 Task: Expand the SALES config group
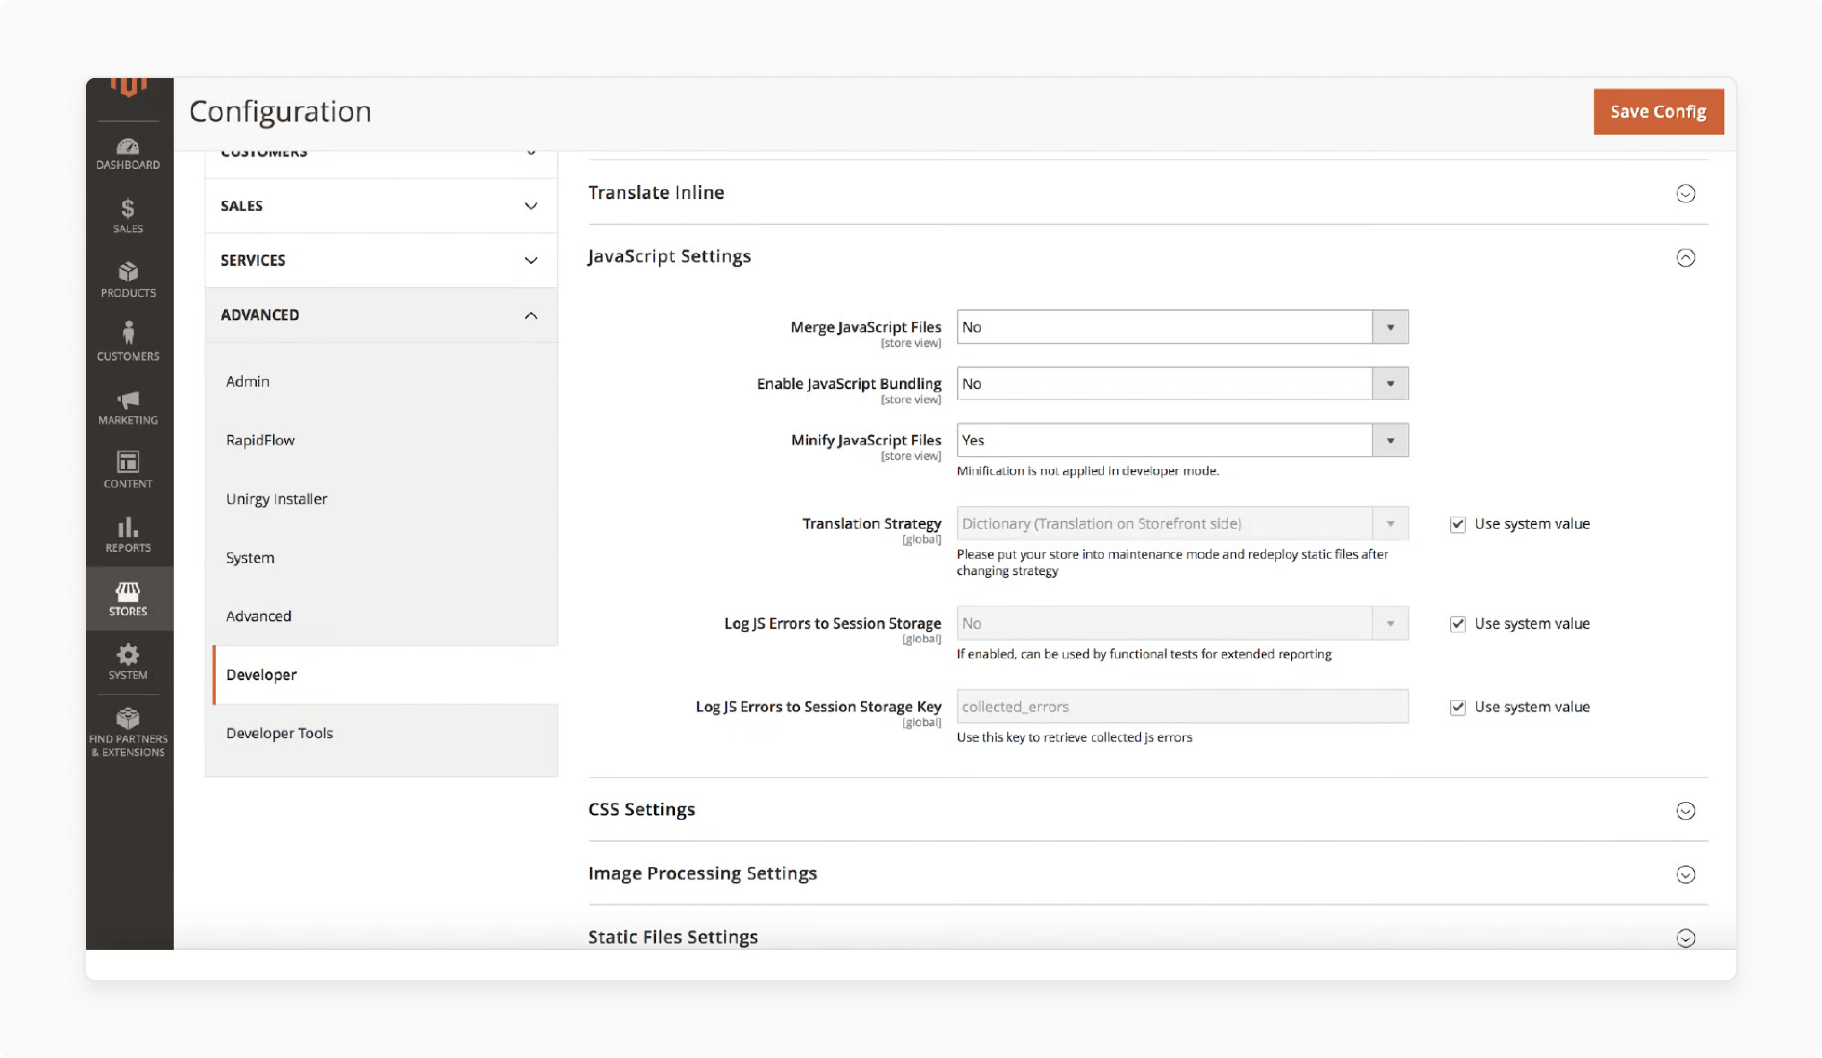tap(381, 206)
